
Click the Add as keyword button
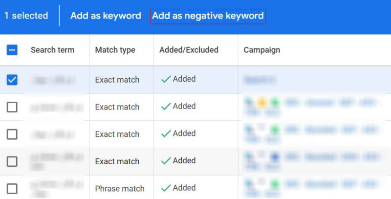(x=106, y=16)
